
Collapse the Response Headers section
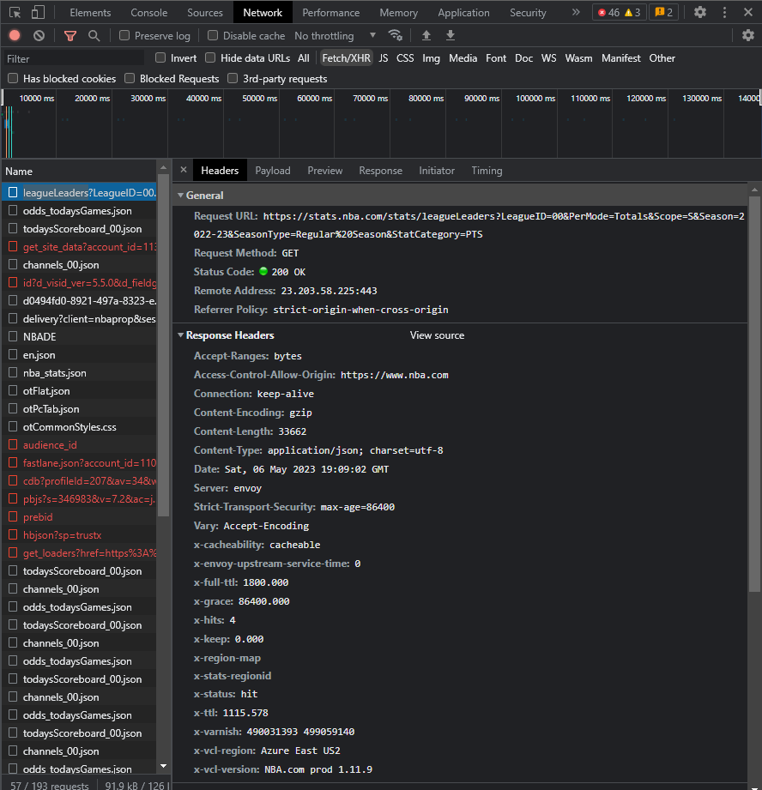pos(181,335)
